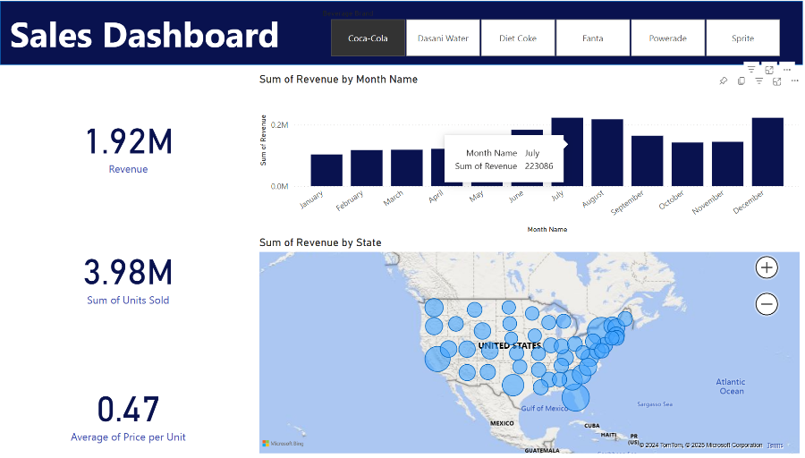Open focus mode for the brand slicer
Image resolution: width=805 pixels, height=458 pixels.
(x=769, y=69)
